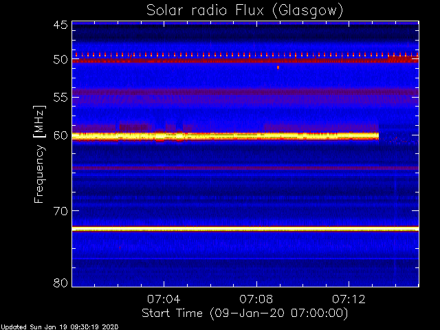Click the red interference band at 50 MHz
The height and width of the screenshot is (330, 440).
pos(245,60)
